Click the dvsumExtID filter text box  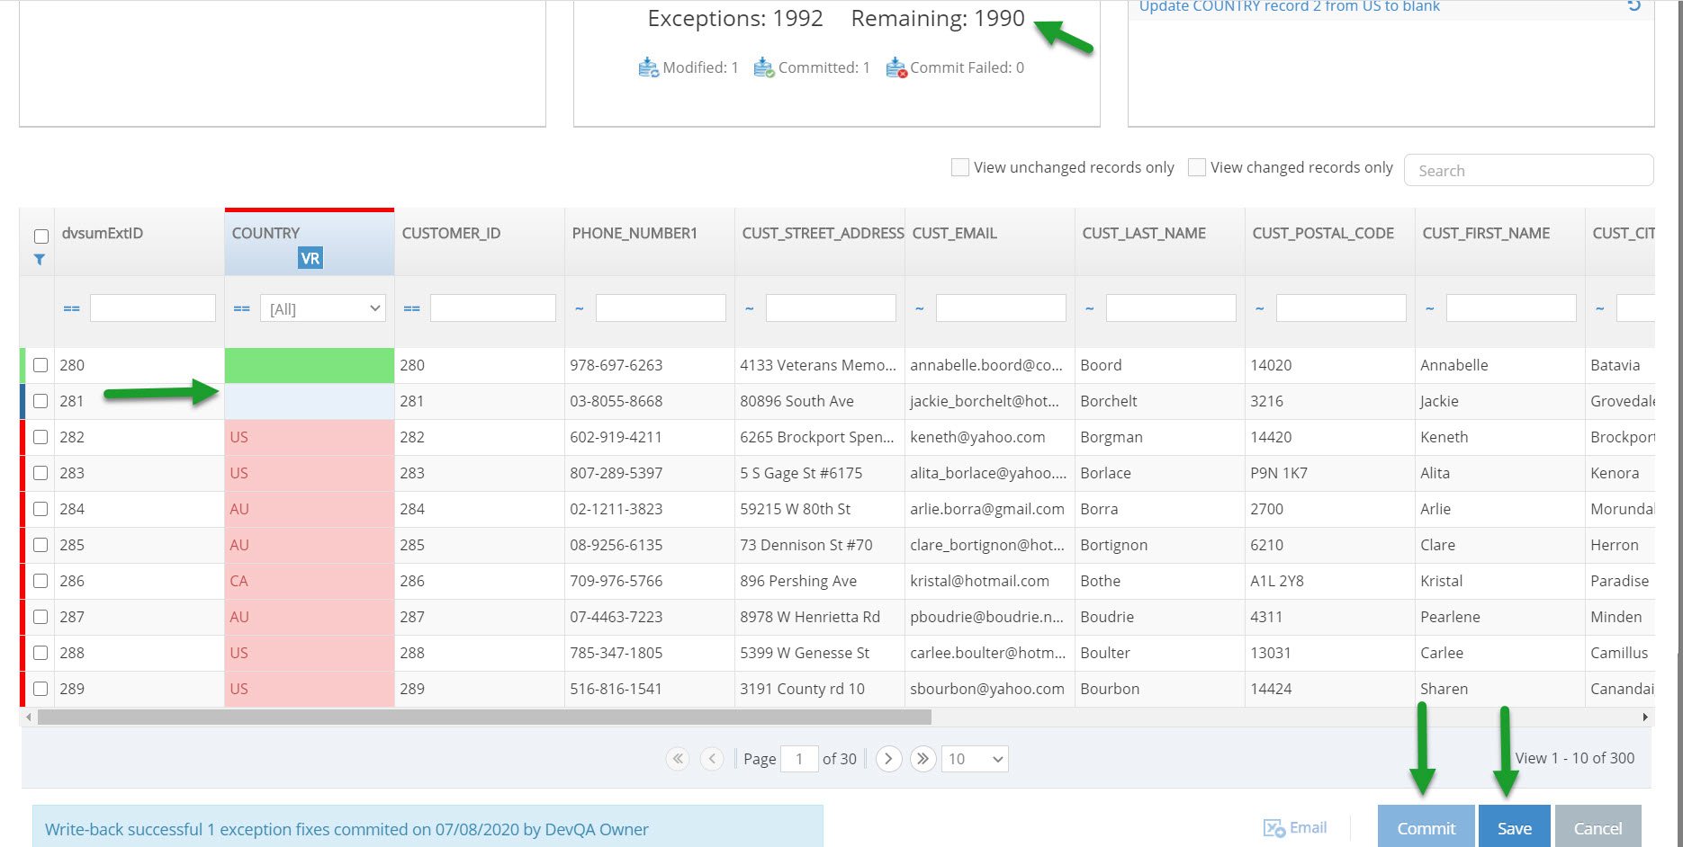coord(153,308)
